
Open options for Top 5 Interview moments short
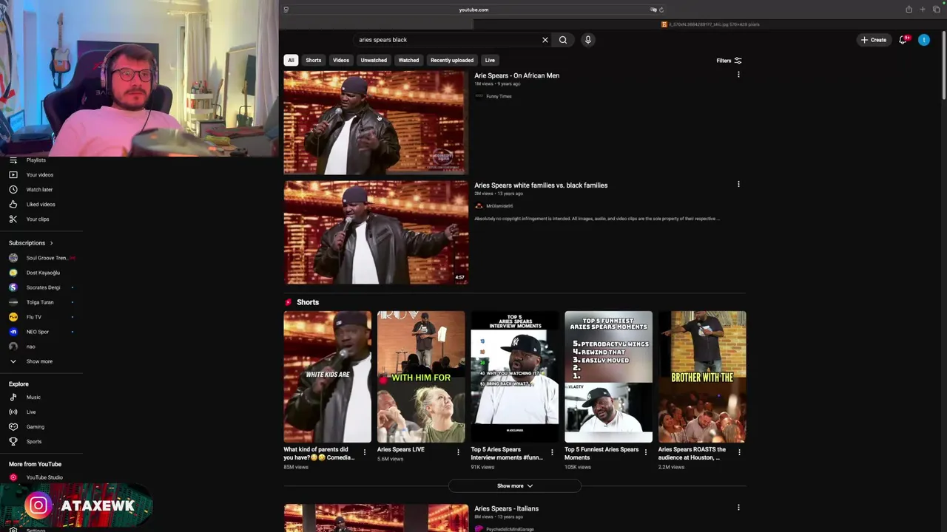(552, 452)
